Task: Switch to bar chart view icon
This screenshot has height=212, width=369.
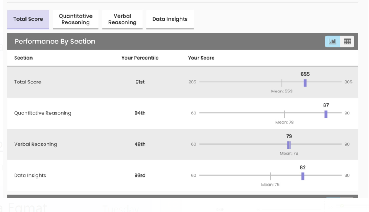Action: (333, 42)
